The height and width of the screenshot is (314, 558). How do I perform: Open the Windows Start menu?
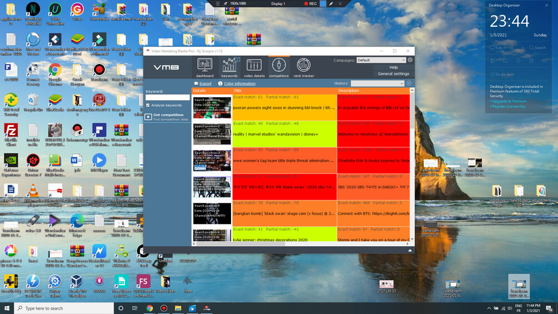click(x=7, y=308)
